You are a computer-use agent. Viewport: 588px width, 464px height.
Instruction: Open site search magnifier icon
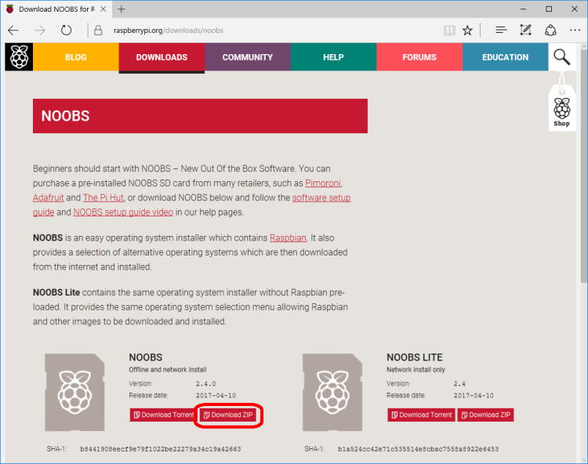point(562,57)
